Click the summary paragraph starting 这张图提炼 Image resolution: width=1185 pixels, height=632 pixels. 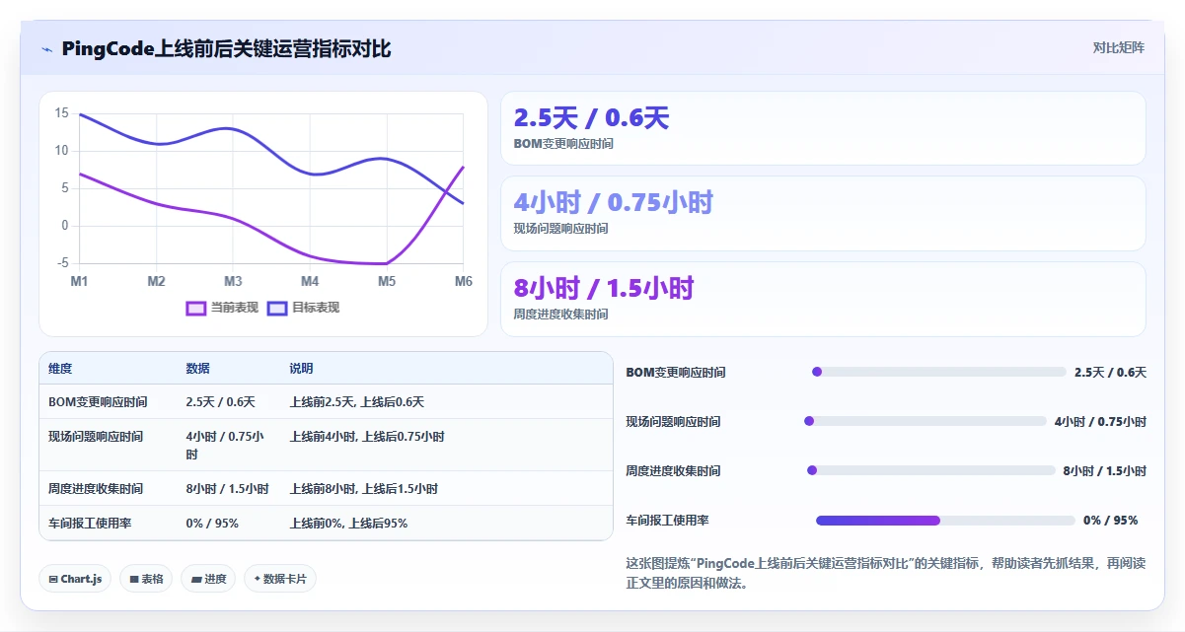[886, 573]
